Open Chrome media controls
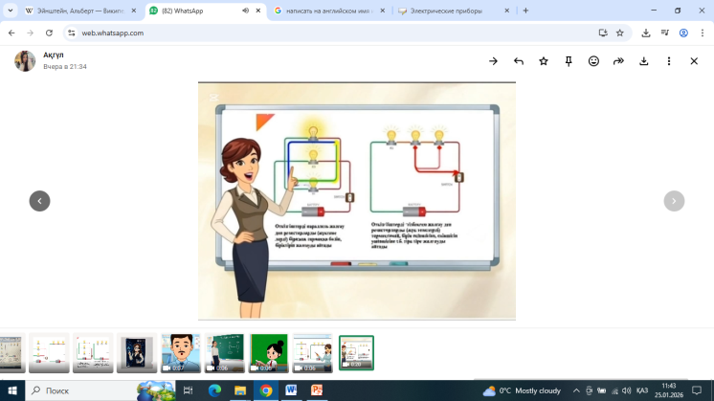714x401 pixels. pos(665,33)
